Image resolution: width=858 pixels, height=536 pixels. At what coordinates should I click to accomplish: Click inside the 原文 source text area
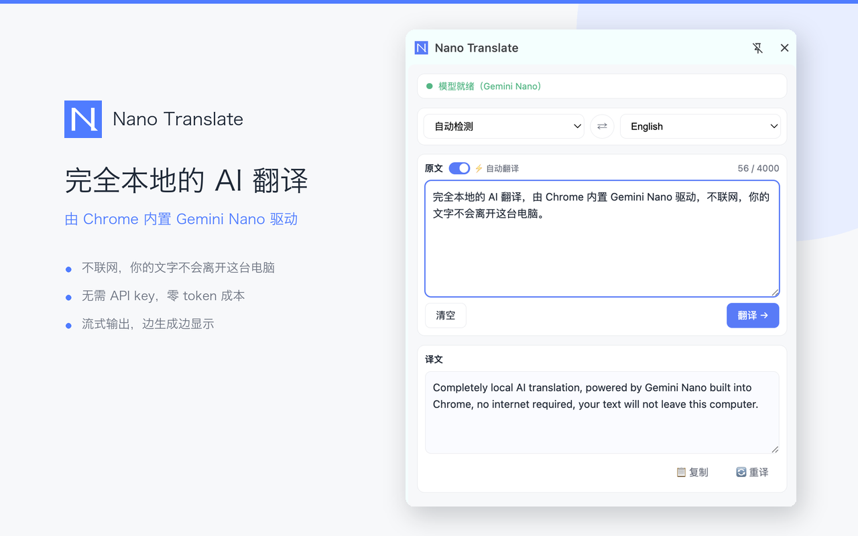[602, 239]
